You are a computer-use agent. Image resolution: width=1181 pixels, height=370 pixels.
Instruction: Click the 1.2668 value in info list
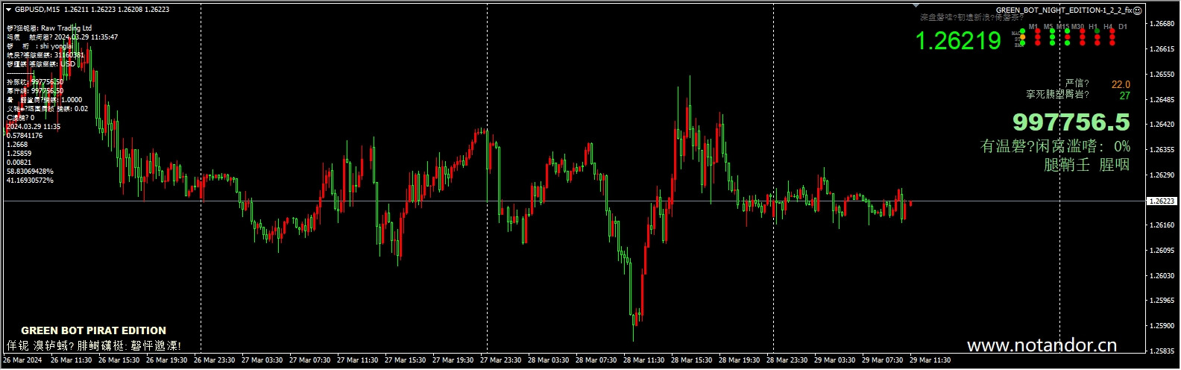point(17,145)
